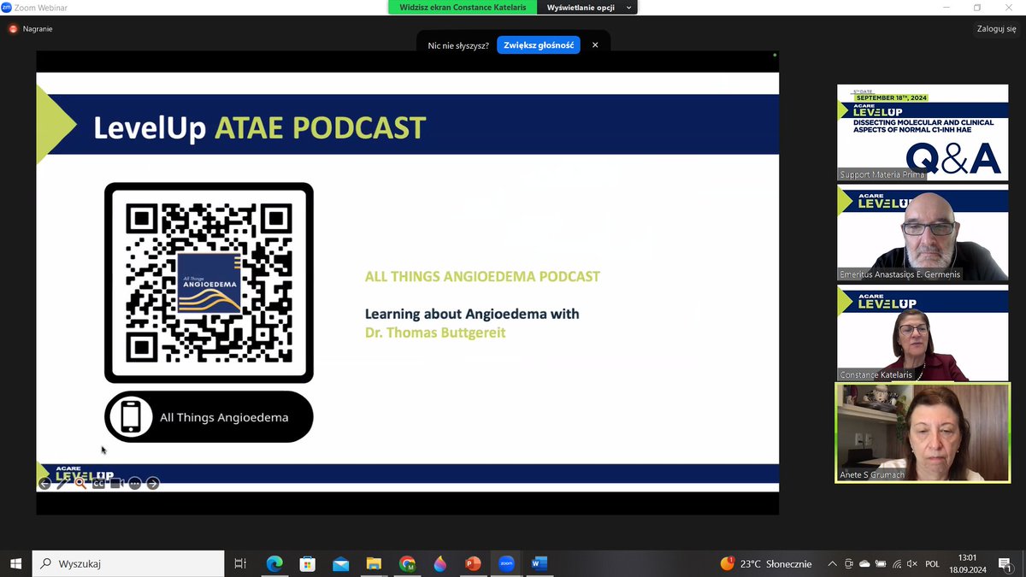This screenshot has width=1026, height=577.
Task: Click battery tray icon
Action: pos(881,563)
